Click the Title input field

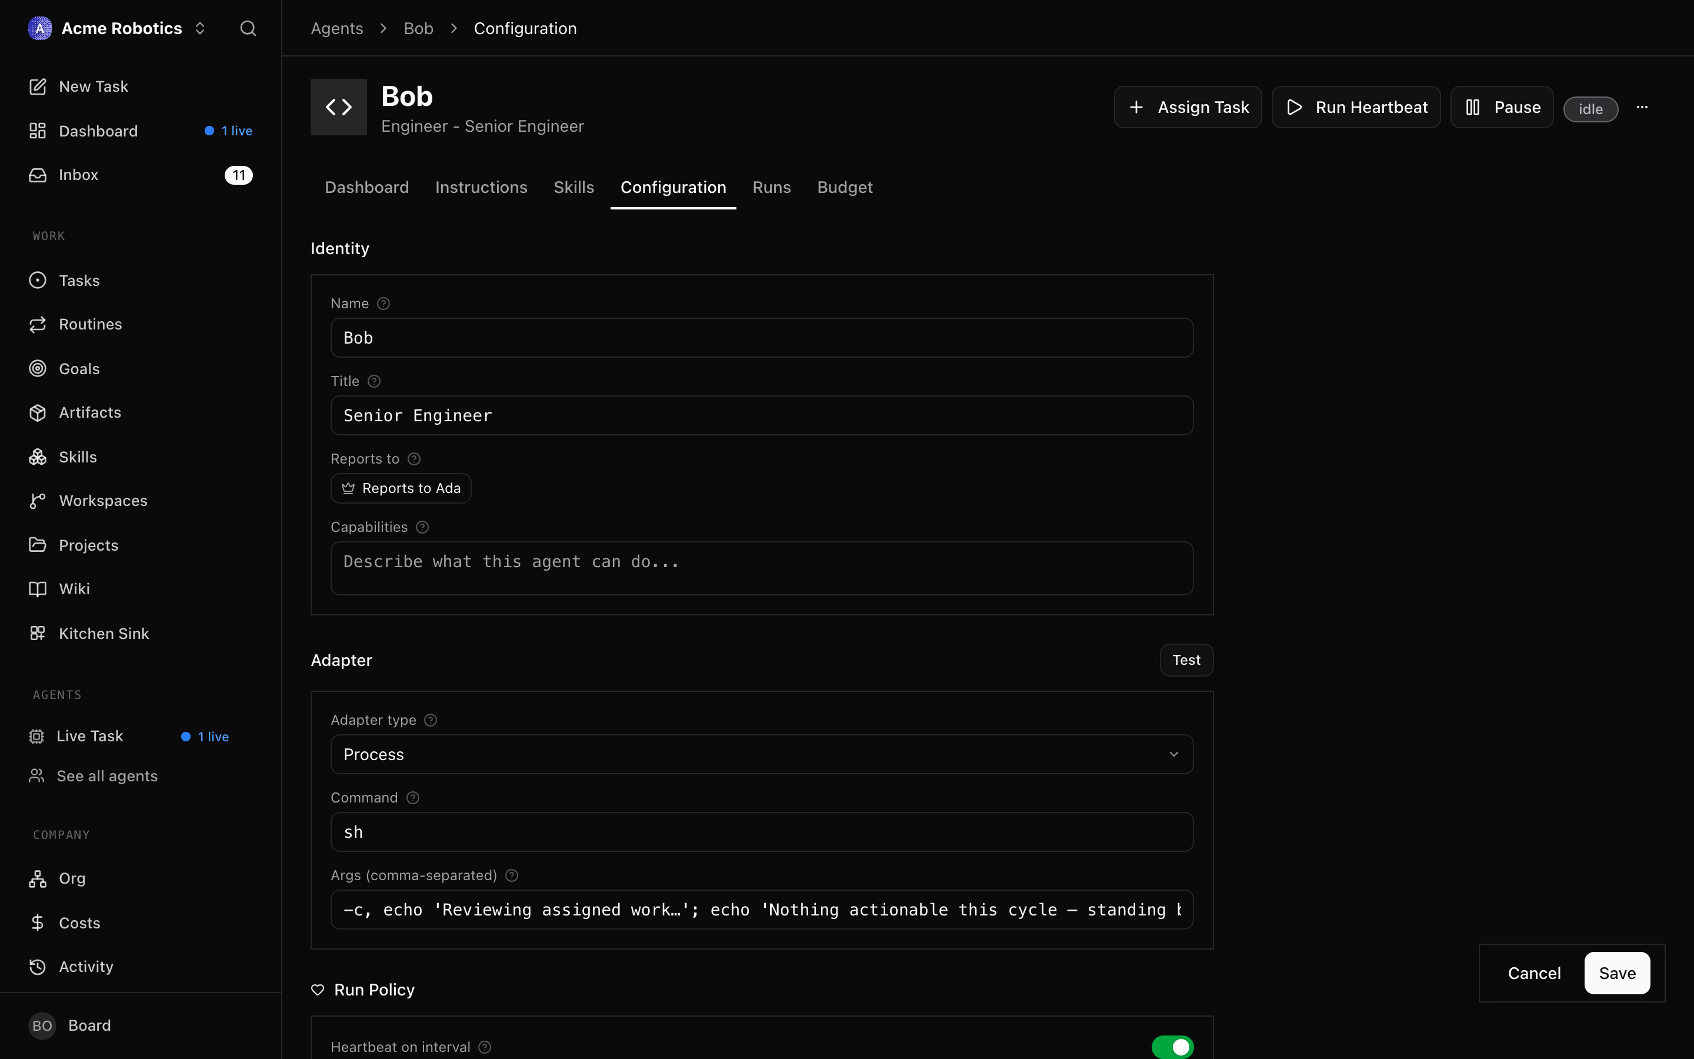click(x=762, y=415)
